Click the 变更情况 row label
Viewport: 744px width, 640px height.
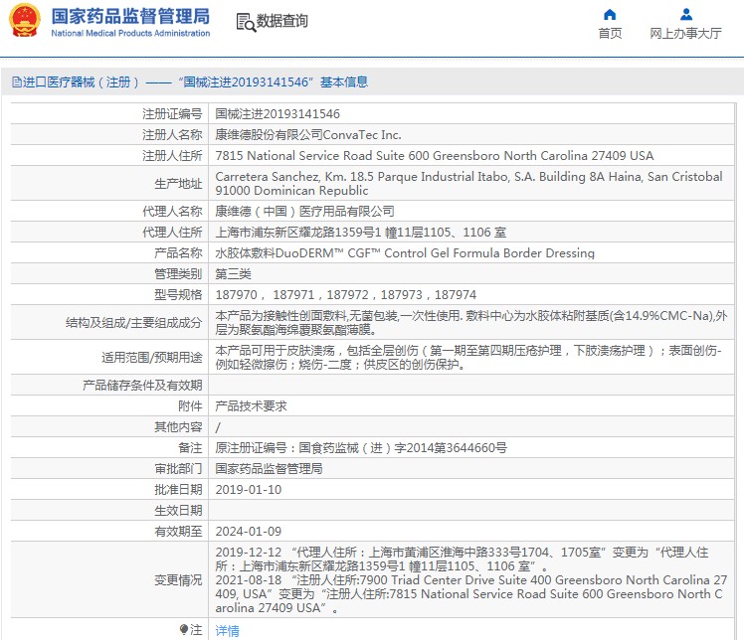click(x=178, y=580)
